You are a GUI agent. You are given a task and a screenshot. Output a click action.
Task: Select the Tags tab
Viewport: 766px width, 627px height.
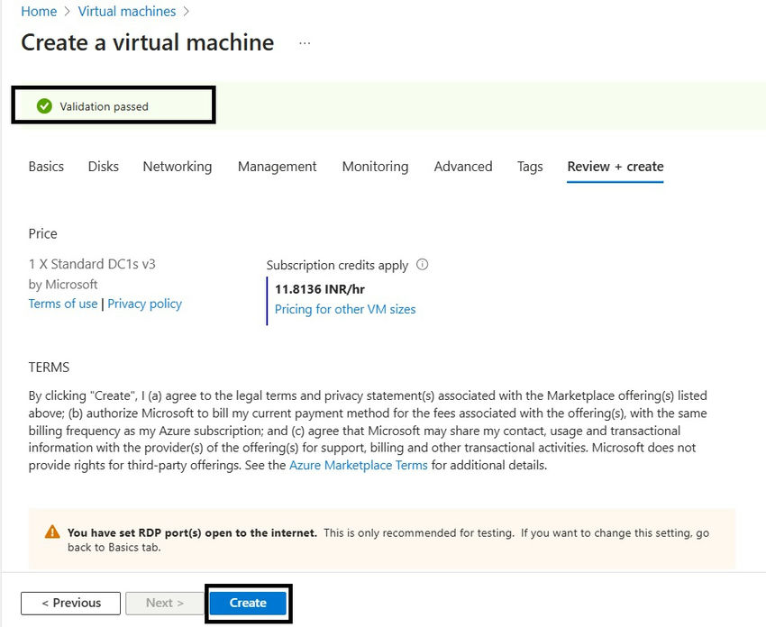(x=530, y=167)
